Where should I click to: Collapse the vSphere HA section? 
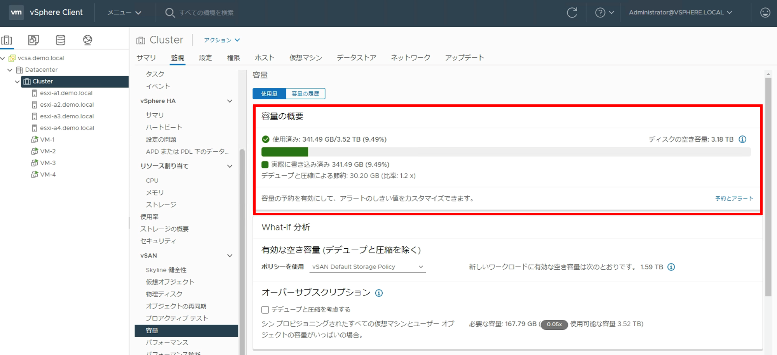[230, 101]
